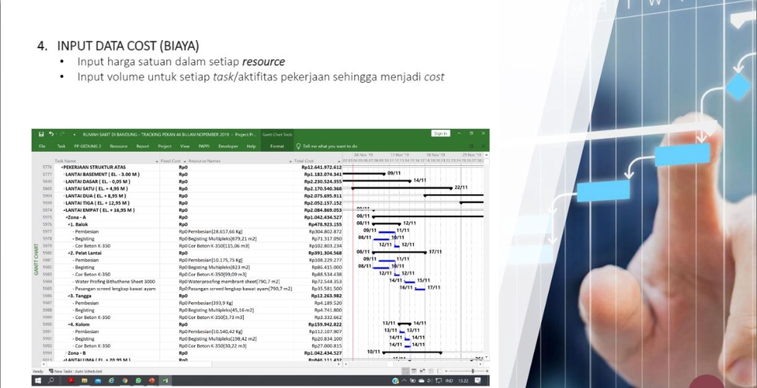Select the Pasangan screed lengkap kawat ayam task
The width and height of the screenshot is (757, 388).
[x=115, y=289]
